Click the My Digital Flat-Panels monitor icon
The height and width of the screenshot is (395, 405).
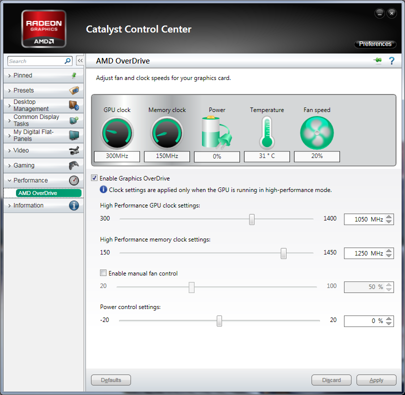click(74, 135)
